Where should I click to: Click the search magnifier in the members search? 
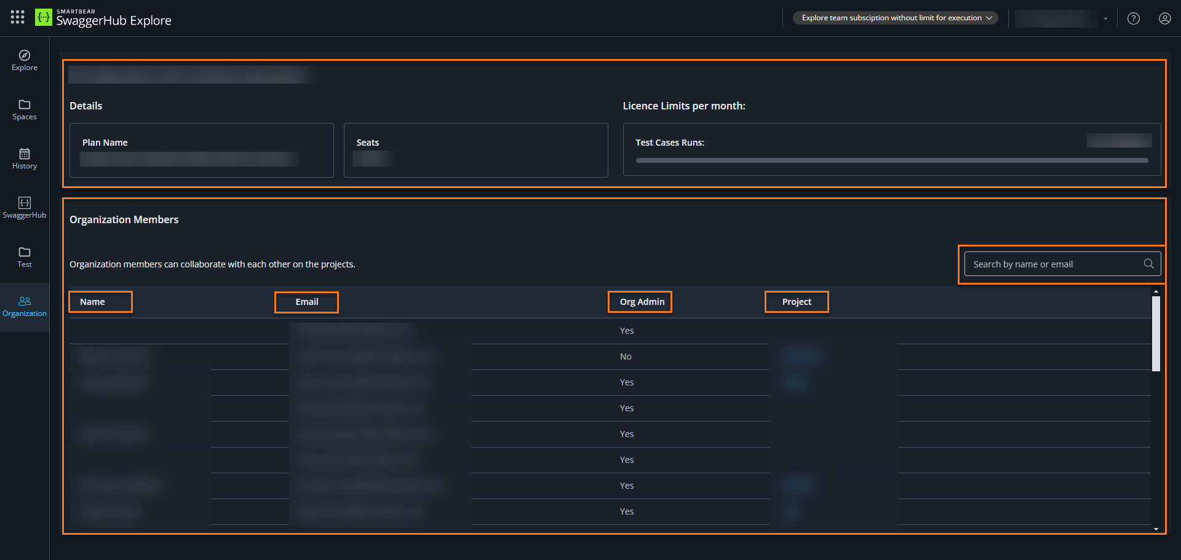[1148, 264]
